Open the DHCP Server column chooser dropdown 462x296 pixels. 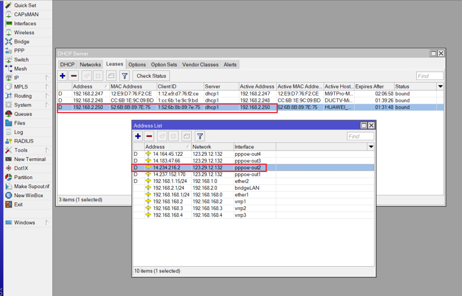point(440,86)
